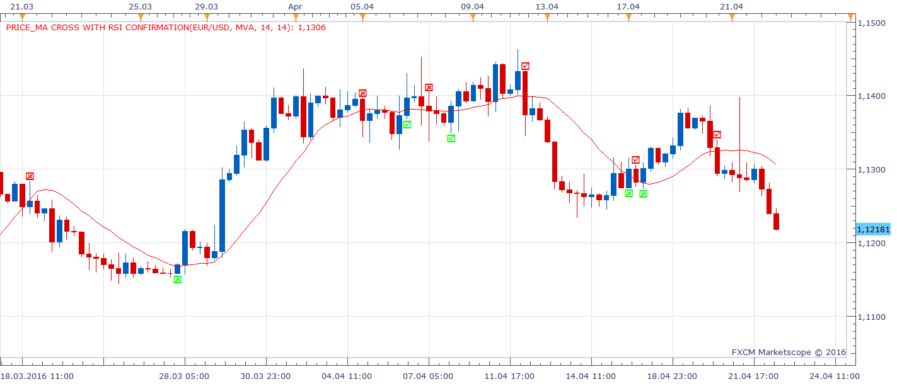Click the 05.04 date marker triangle
This screenshot has height=384, width=897.
[x=362, y=17]
